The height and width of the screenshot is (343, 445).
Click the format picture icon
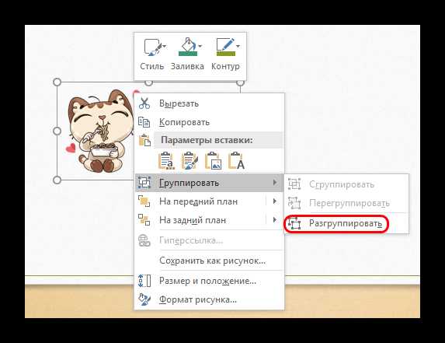tap(144, 299)
